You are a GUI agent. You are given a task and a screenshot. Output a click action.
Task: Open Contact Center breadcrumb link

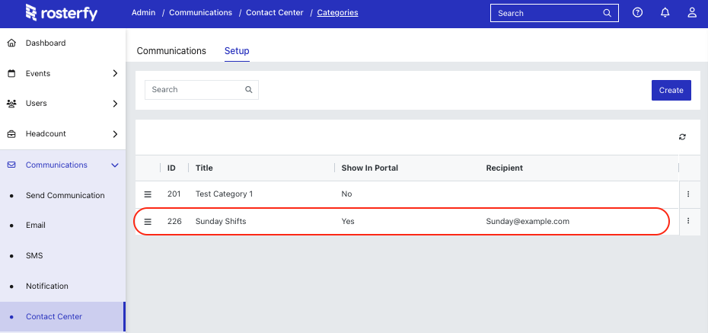tap(275, 13)
